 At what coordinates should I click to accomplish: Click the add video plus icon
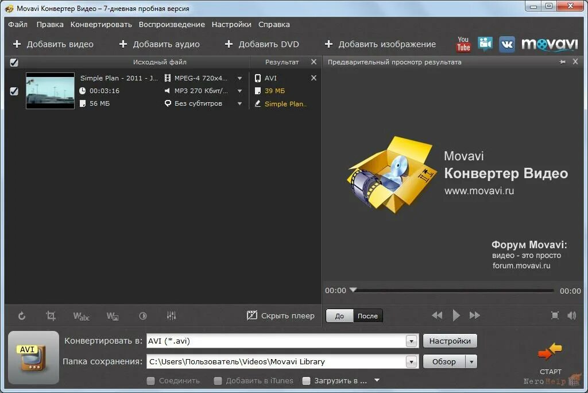[17, 44]
